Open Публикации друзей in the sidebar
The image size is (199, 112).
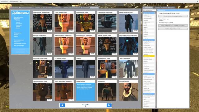tap(20, 44)
